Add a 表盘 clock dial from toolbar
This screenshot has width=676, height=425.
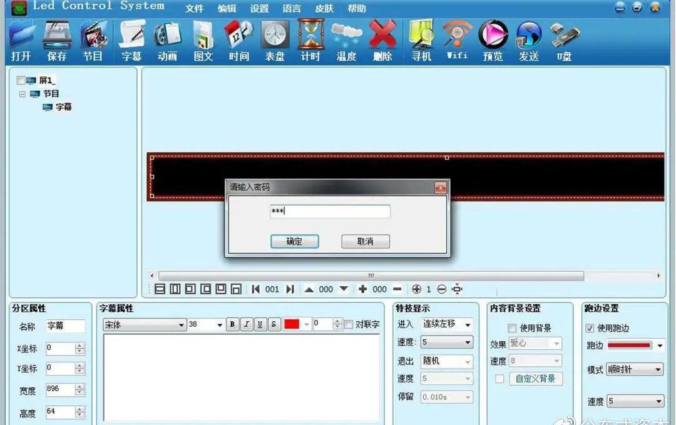click(x=275, y=40)
